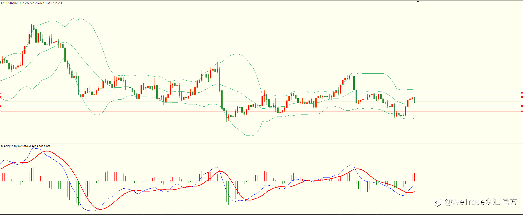The width and height of the screenshot is (523, 215).
Task: Click the MACD(12,26,9) indicator label
Action: pyautogui.click(x=10, y=146)
